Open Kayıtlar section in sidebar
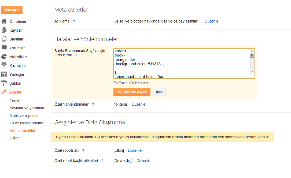Viewport: 291px width, 178px height. click(x=16, y=30)
